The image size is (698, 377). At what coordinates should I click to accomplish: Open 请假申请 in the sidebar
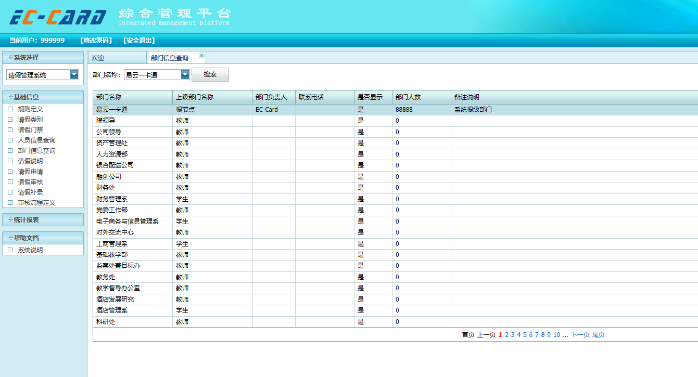(30, 172)
